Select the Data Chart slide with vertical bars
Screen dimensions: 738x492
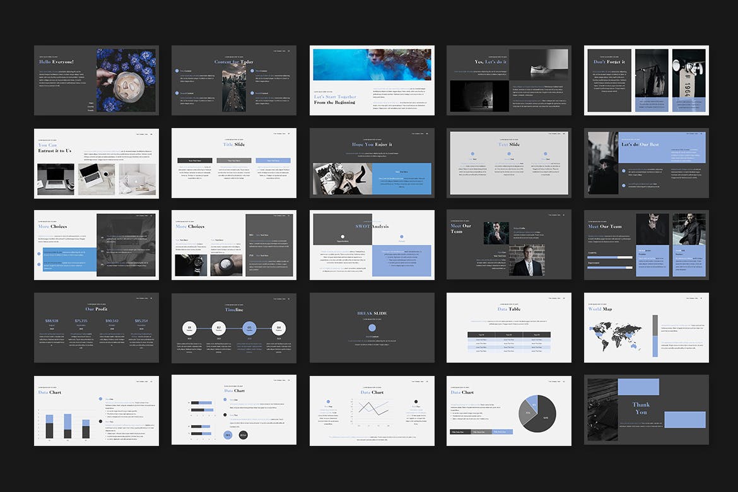click(x=96, y=410)
